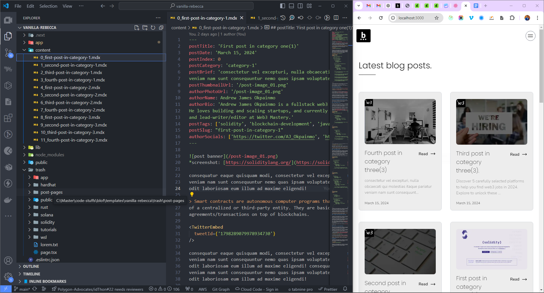Viewport: 544px width, 293px height.
Task: Open notifications bell in status bar
Action: coord(345,289)
